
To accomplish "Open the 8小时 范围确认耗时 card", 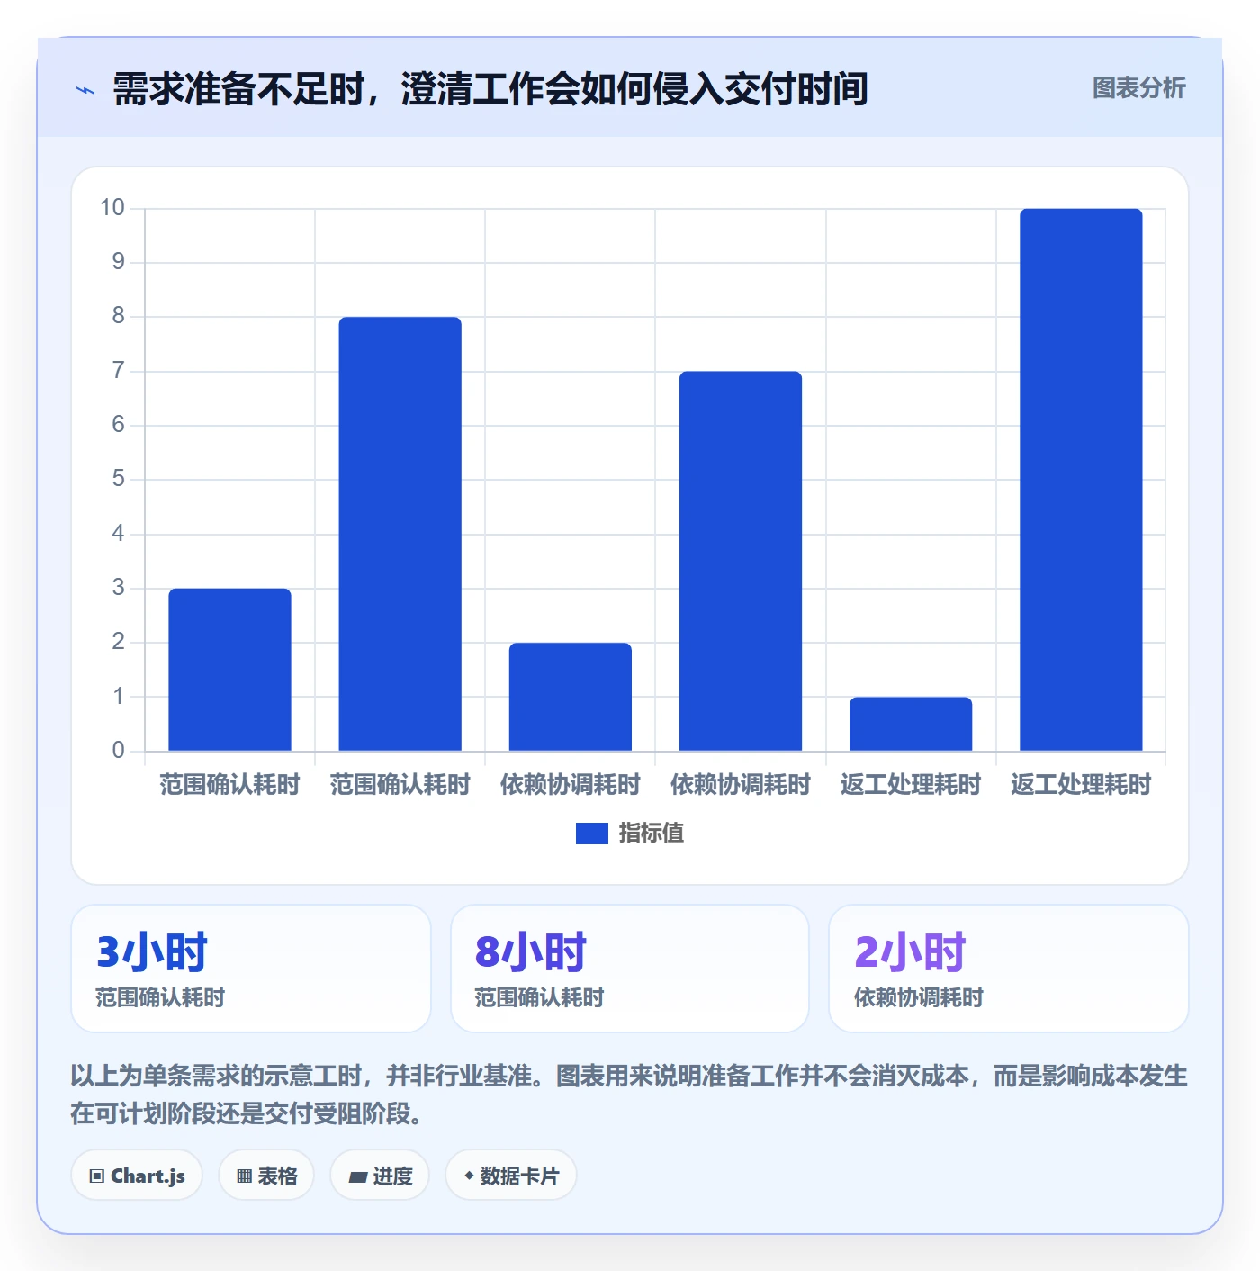I will (x=630, y=969).
